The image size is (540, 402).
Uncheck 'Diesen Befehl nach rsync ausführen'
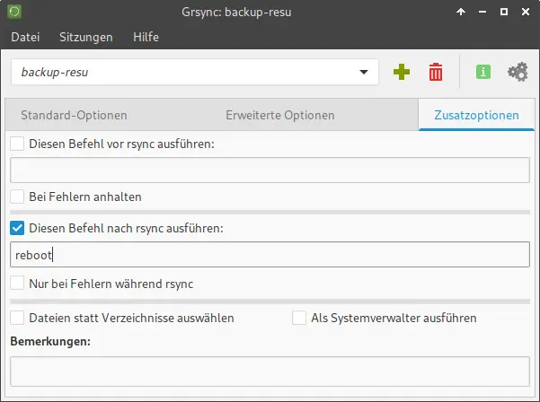(x=17, y=229)
